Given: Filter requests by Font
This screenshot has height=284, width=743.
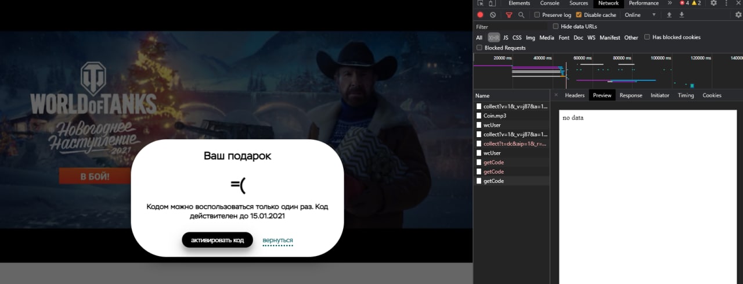Looking at the screenshot, I should point(564,38).
